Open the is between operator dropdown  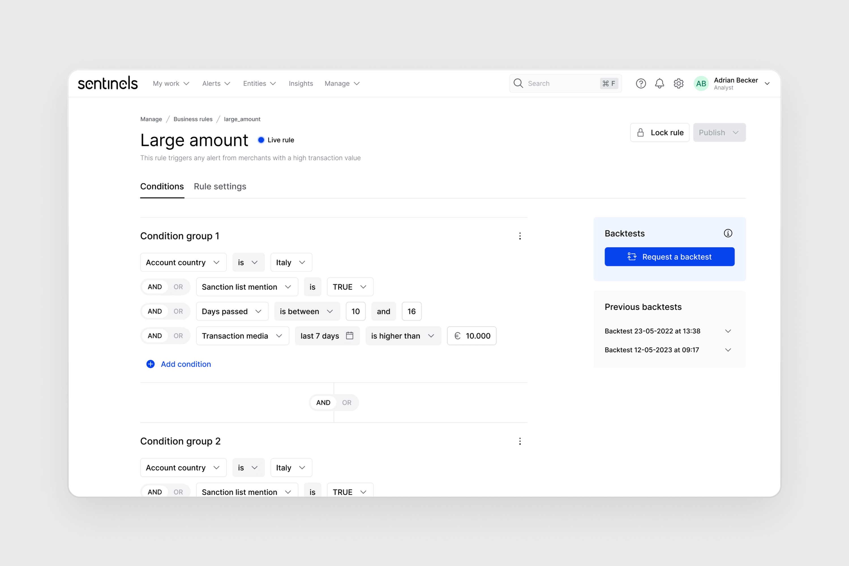click(307, 311)
